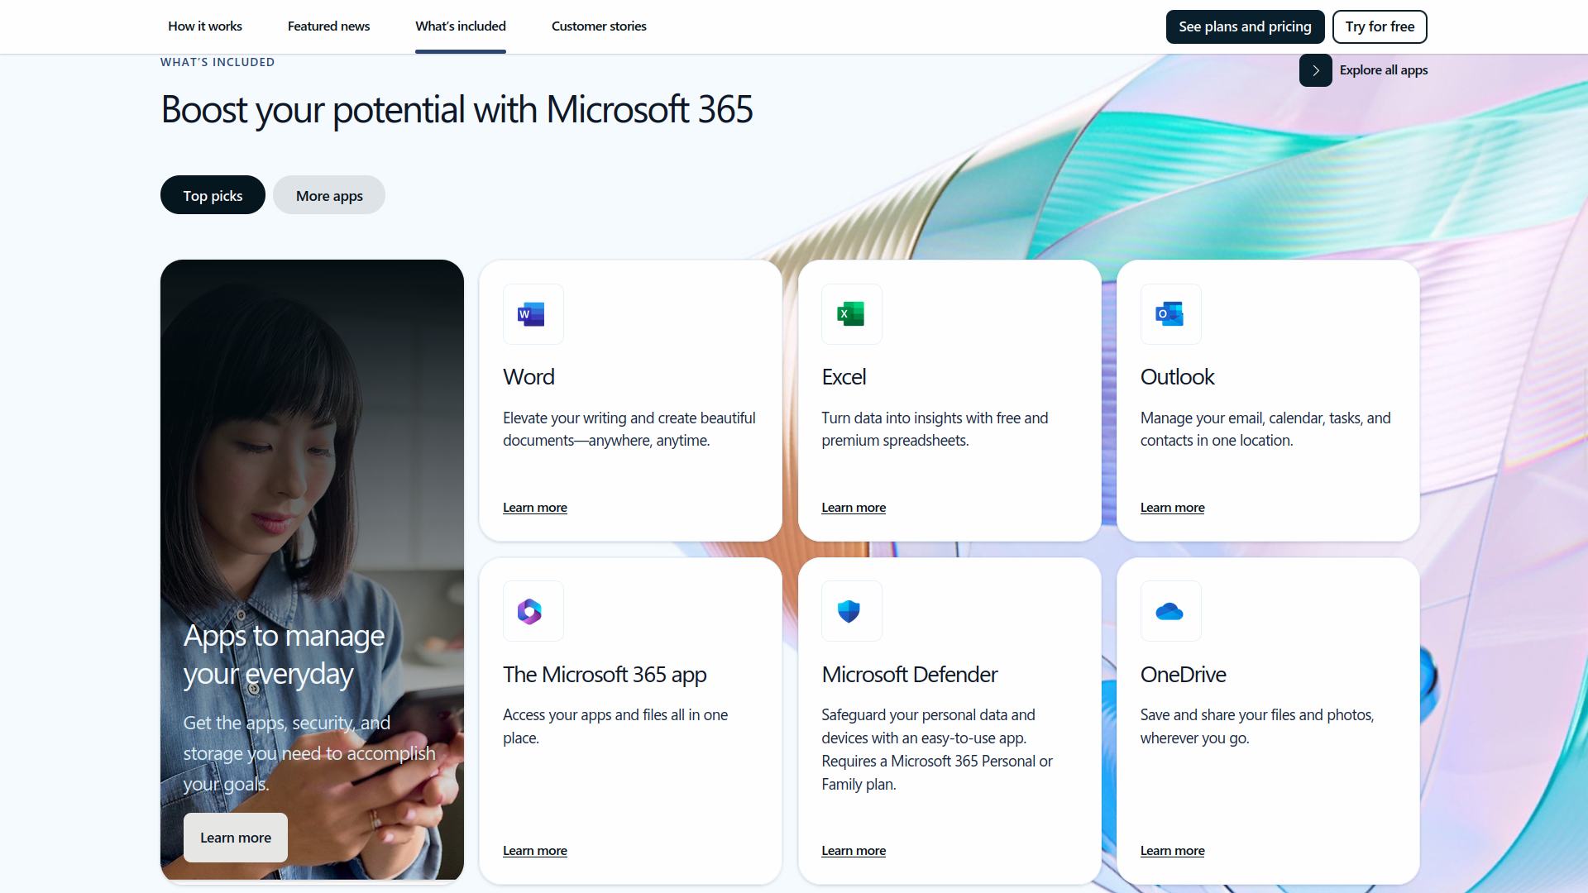Go to the How it works section

205,26
